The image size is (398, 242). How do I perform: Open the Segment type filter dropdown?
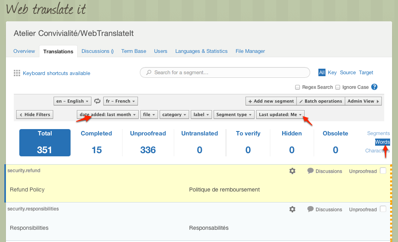click(x=234, y=114)
